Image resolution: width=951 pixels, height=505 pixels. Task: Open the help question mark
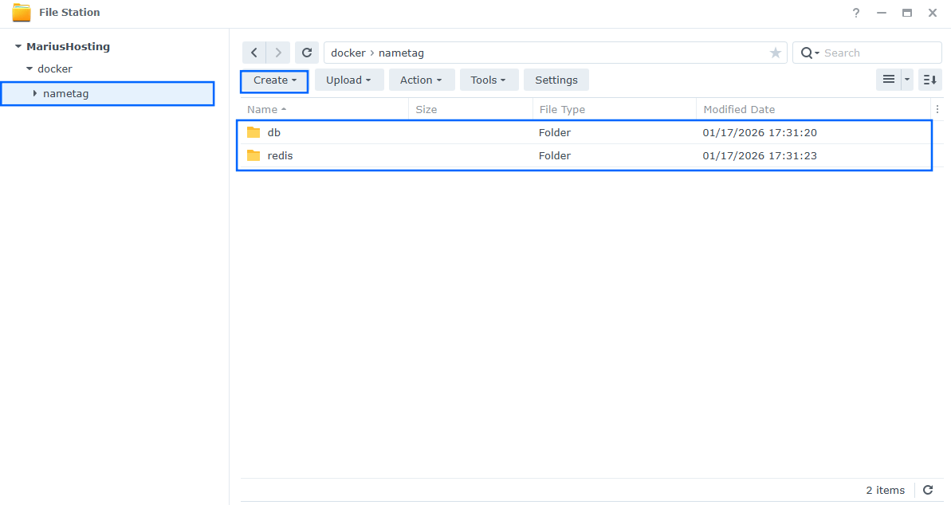point(855,13)
